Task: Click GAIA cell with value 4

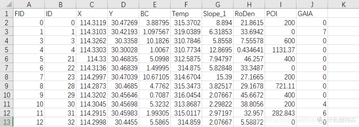Action: (312, 104)
